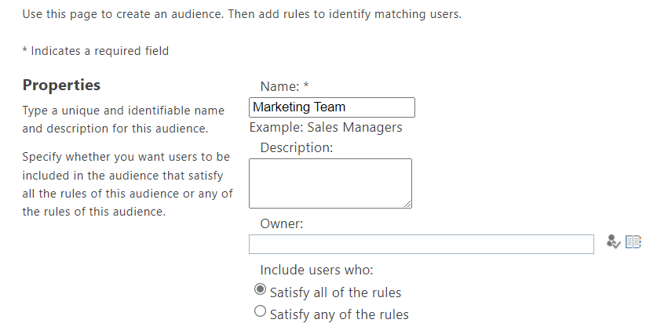Click the Description box resize grip
Viewport: 668px width, 334px height.
[407, 204]
